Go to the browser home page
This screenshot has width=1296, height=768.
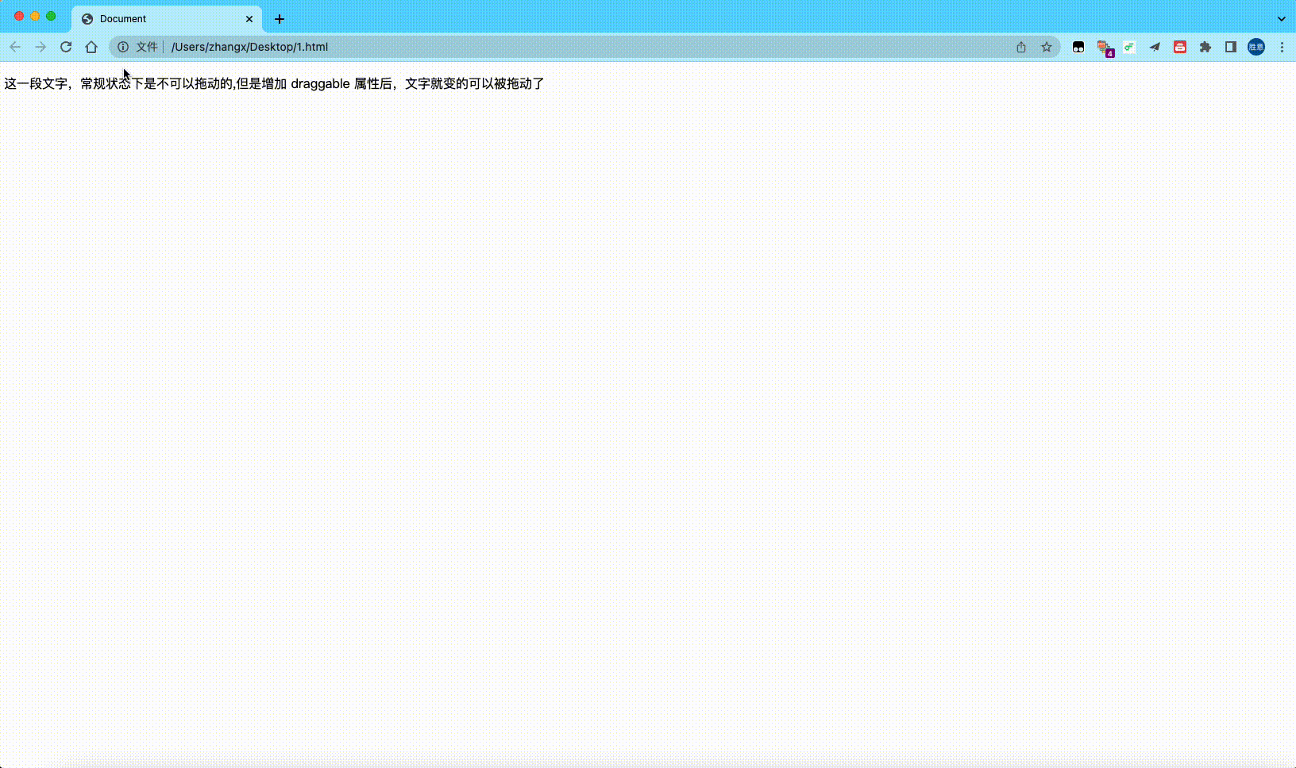pos(91,47)
